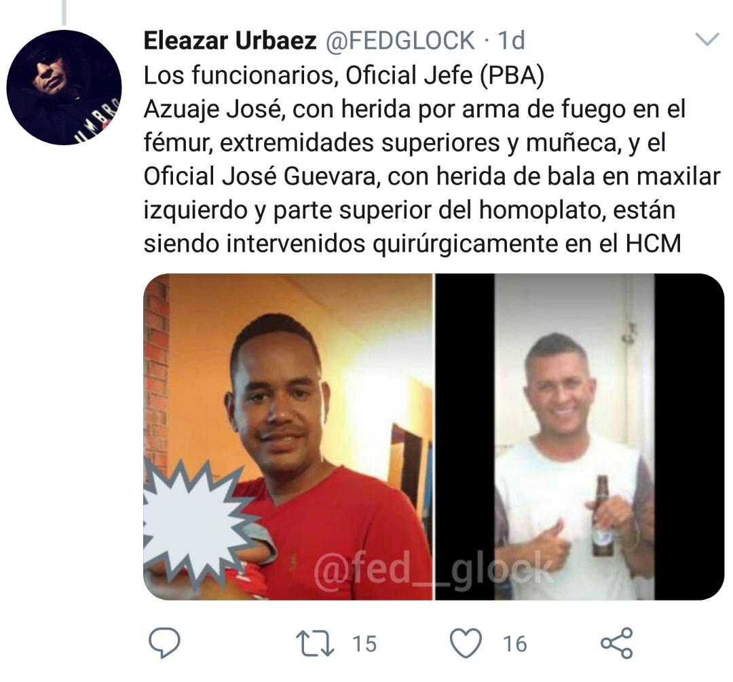Retweet using the circular arrows icon
Screen dimensions: 733x682
pos(315,644)
